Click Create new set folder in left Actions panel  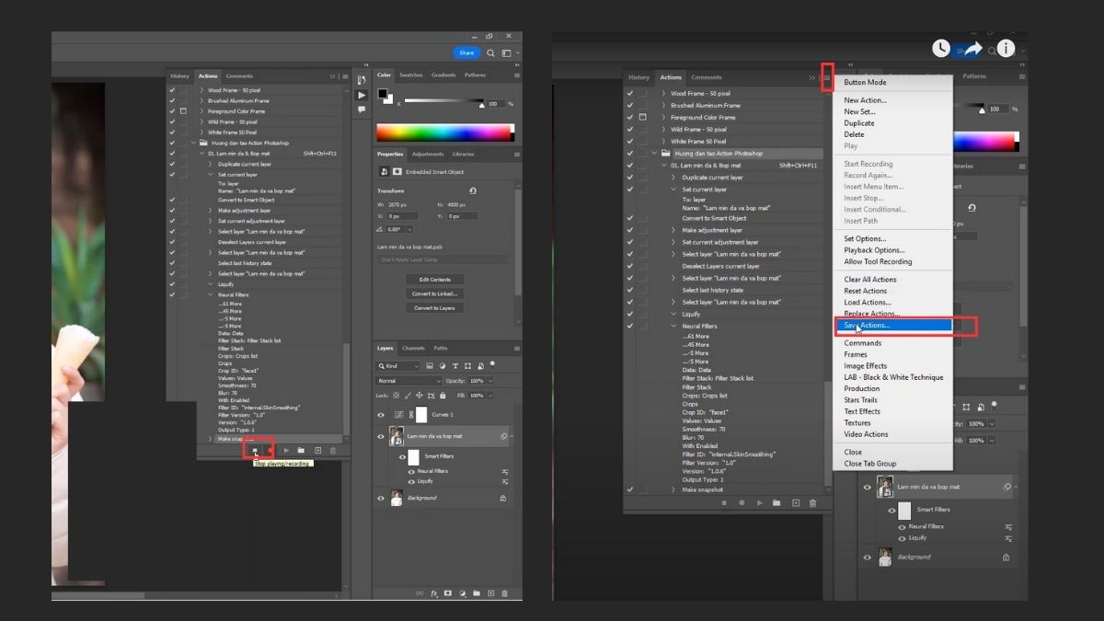coord(301,450)
